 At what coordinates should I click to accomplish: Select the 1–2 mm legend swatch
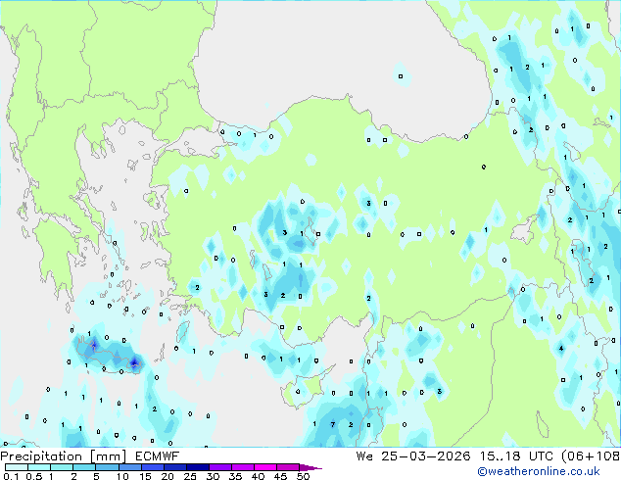(x=62, y=467)
